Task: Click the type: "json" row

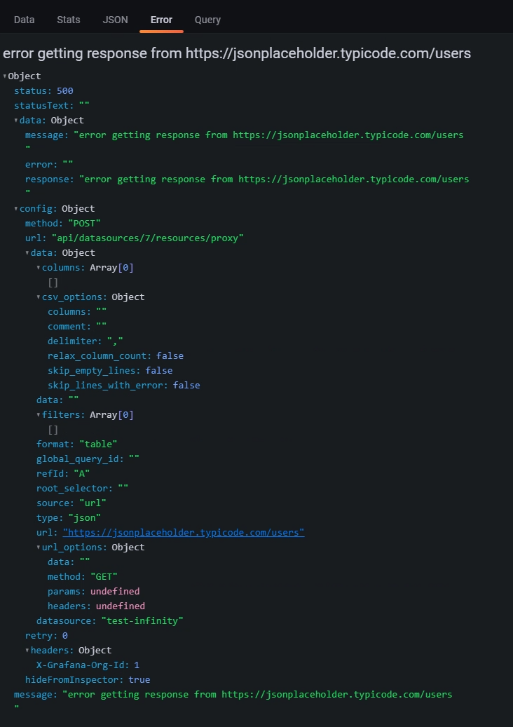Action: [69, 518]
